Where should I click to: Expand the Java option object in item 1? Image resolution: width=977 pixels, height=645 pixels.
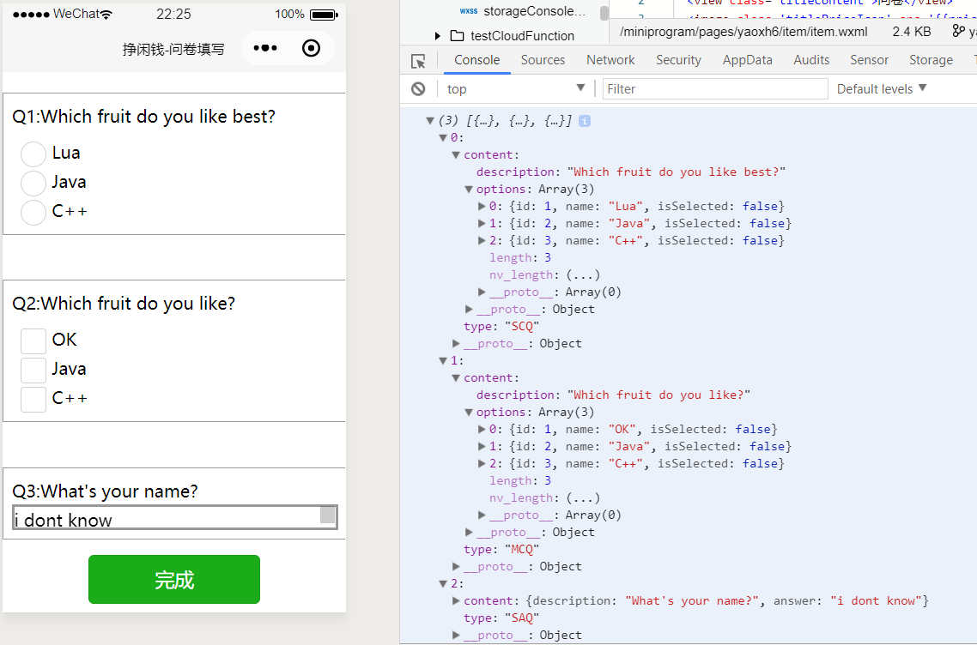pyautogui.click(x=481, y=446)
